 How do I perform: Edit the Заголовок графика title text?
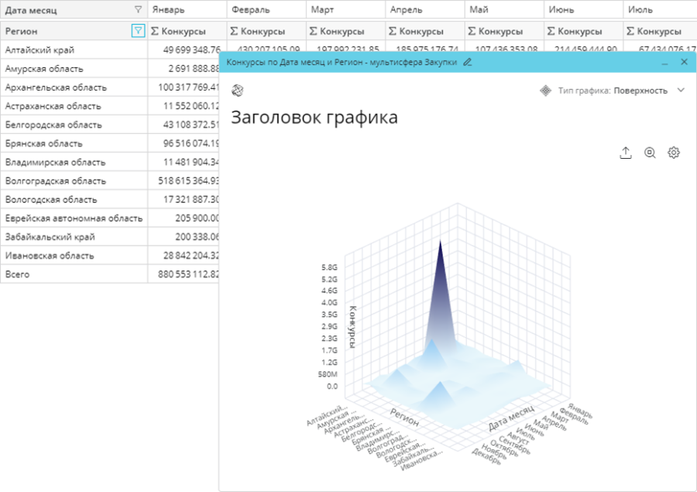click(314, 118)
